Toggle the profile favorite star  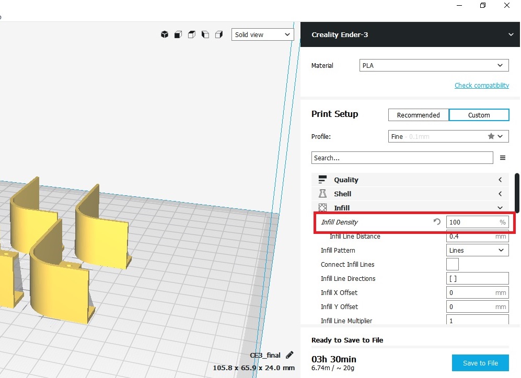(490, 136)
